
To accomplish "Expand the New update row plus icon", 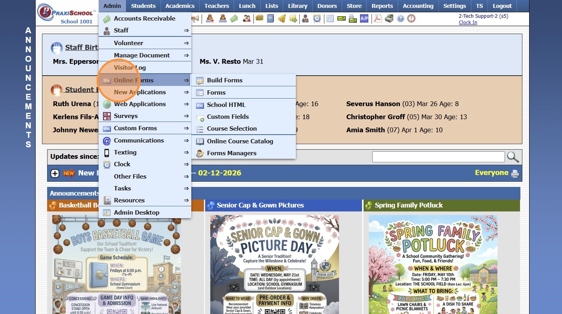I will point(55,173).
